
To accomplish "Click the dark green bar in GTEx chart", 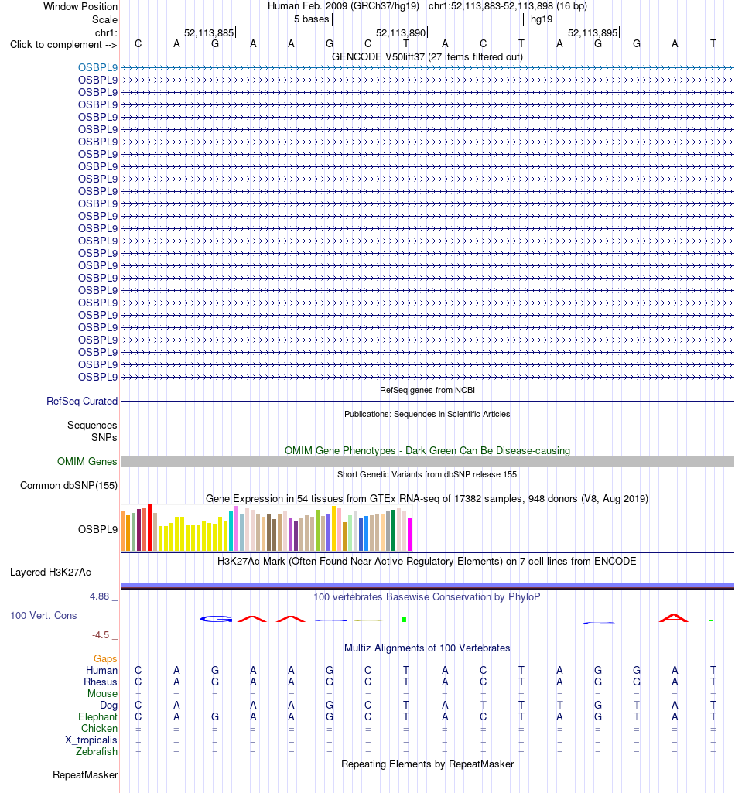I will pyautogui.click(x=394, y=531).
